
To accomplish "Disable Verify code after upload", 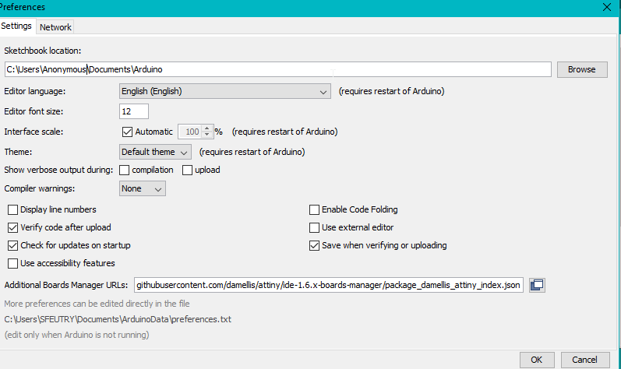I will point(12,227).
